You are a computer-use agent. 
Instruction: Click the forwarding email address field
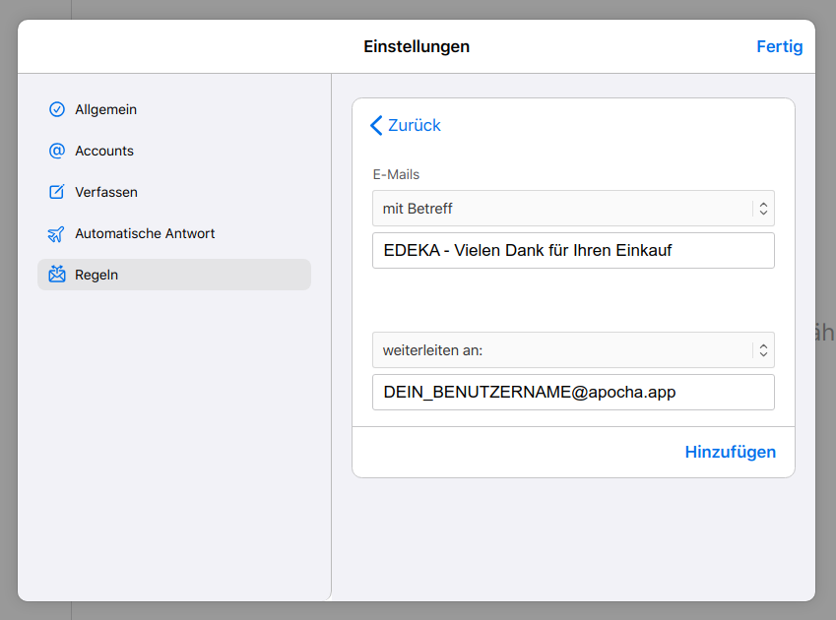click(573, 392)
